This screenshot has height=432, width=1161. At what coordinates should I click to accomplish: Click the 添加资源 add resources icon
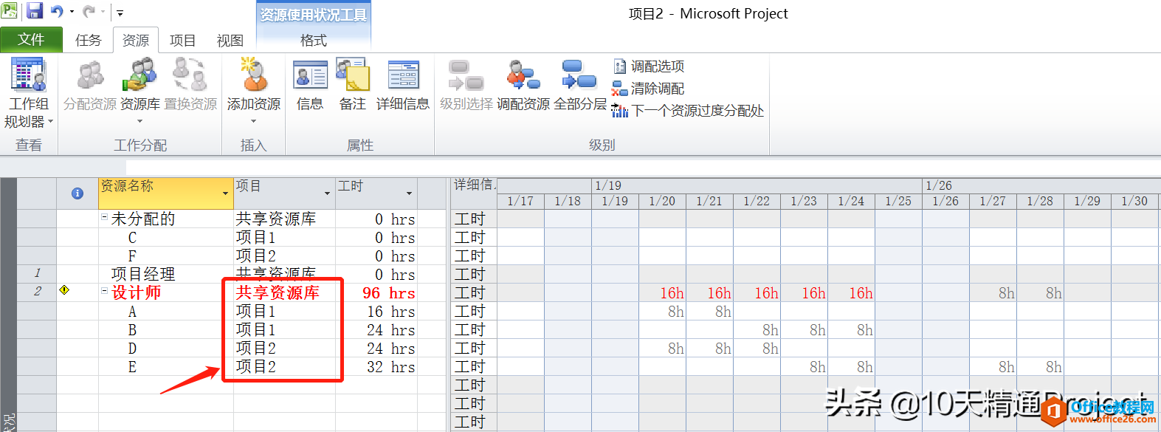click(x=253, y=76)
